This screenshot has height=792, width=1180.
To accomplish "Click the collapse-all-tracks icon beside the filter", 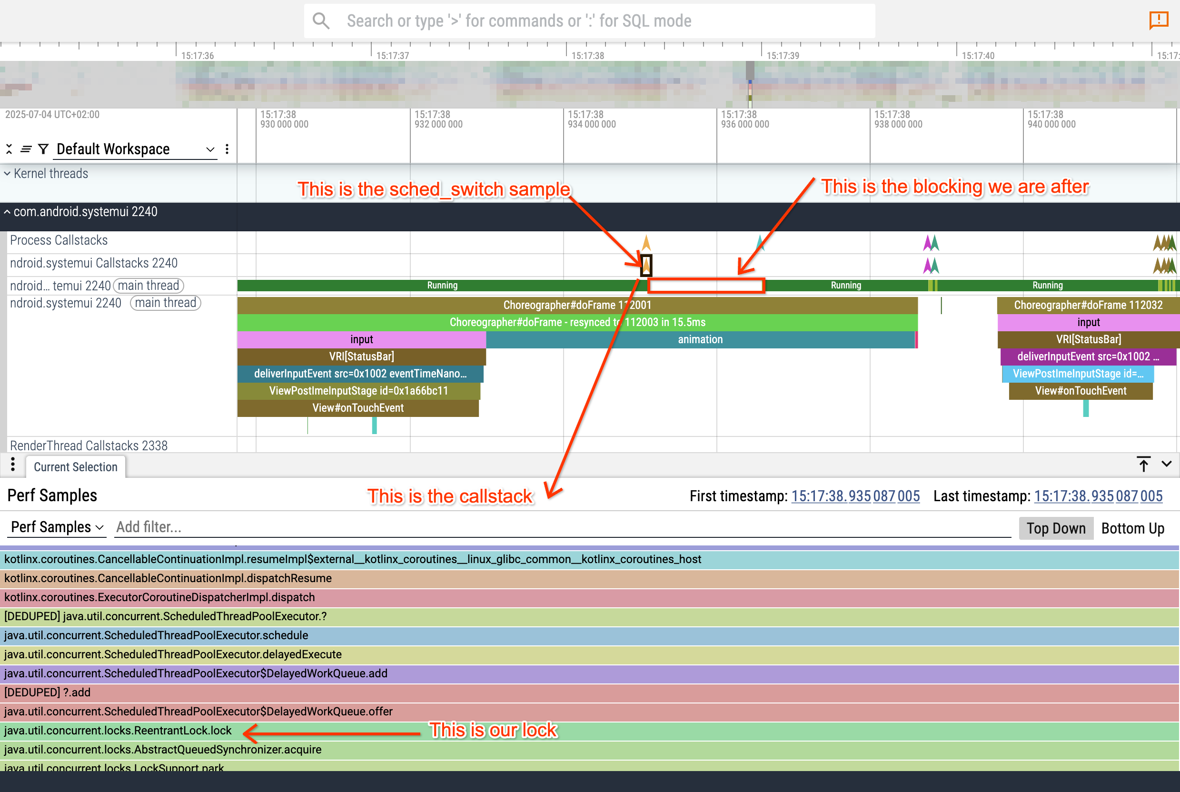I will point(9,149).
